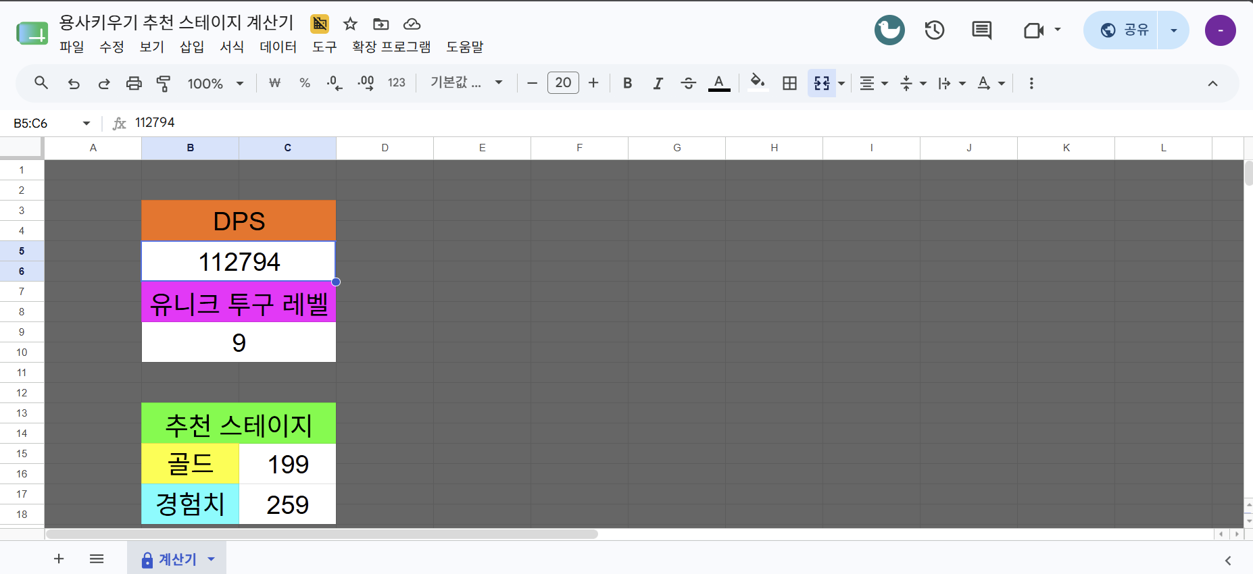
Task: Collapse the menus with chevron
Action: click(1212, 83)
